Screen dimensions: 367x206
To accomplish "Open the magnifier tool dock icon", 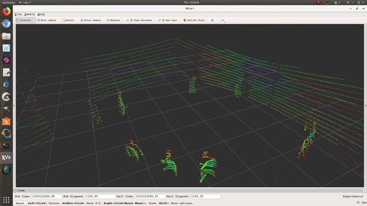I will [x=6, y=109].
